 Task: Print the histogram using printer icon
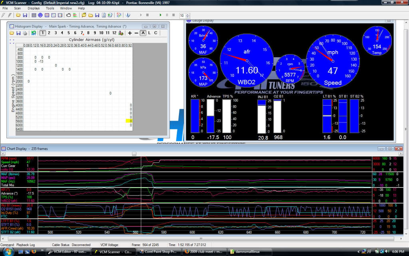pyautogui.click(x=25, y=33)
